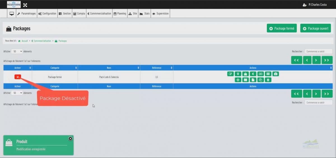Click the Pack Lodo & Saleccia name cell
This screenshot has width=336, height=158.
click(x=109, y=77)
